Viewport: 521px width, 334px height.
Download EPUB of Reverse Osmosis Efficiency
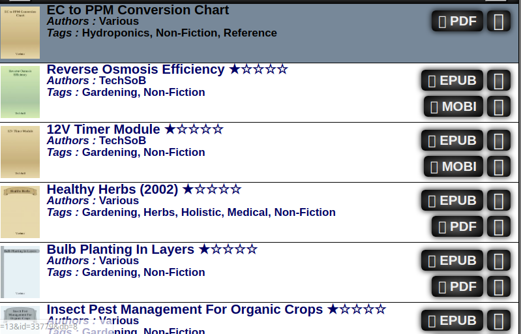pyautogui.click(x=452, y=81)
